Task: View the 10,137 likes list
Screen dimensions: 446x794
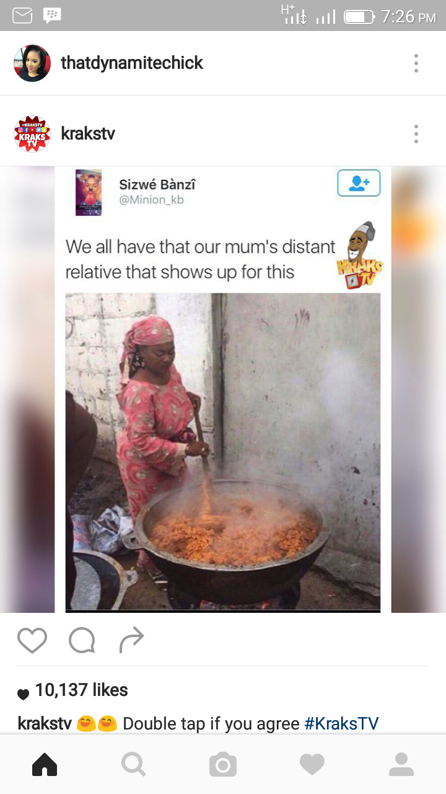Action: pyautogui.click(x=82, y=690)
